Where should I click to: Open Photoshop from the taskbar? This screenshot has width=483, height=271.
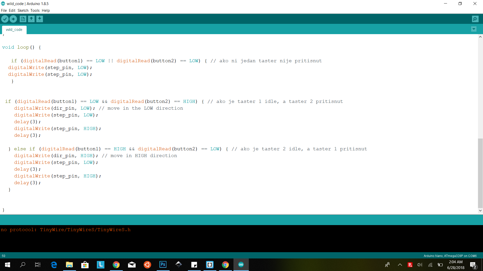(163, 264)
